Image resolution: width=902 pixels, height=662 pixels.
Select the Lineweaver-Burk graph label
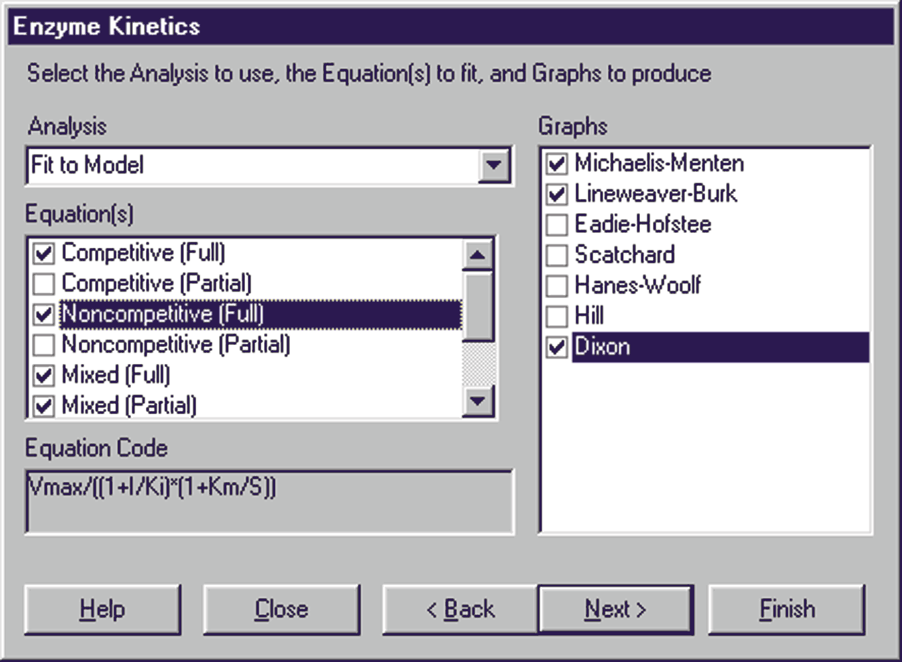[x=656, y=194]
